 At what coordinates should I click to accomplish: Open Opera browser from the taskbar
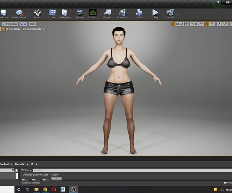click(x=54, y=190)
